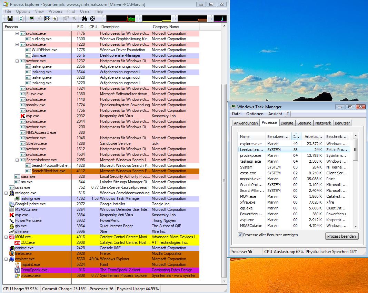Click the Task-Manager list scrollbar thumb

click(x=355, y=150)
